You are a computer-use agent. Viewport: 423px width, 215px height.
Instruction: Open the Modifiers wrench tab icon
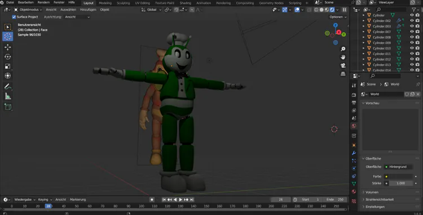tap(354, 153)
